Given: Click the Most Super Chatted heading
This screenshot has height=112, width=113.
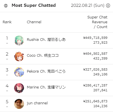Looking at the screenshot, I should [x=34, y=5].
